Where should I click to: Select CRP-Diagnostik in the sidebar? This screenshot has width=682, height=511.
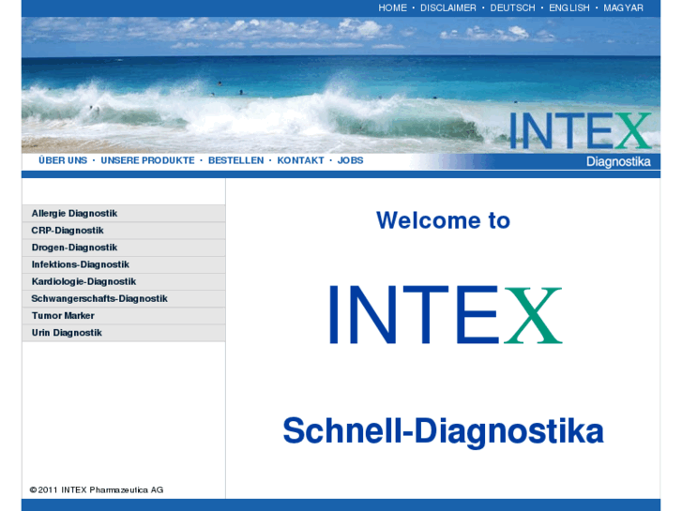click(124, 231)
